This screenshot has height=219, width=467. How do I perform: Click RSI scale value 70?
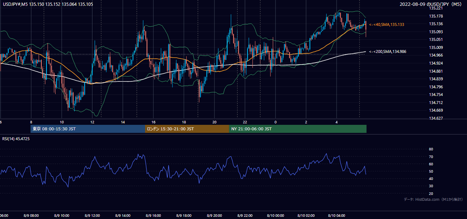tap(431, 157)
